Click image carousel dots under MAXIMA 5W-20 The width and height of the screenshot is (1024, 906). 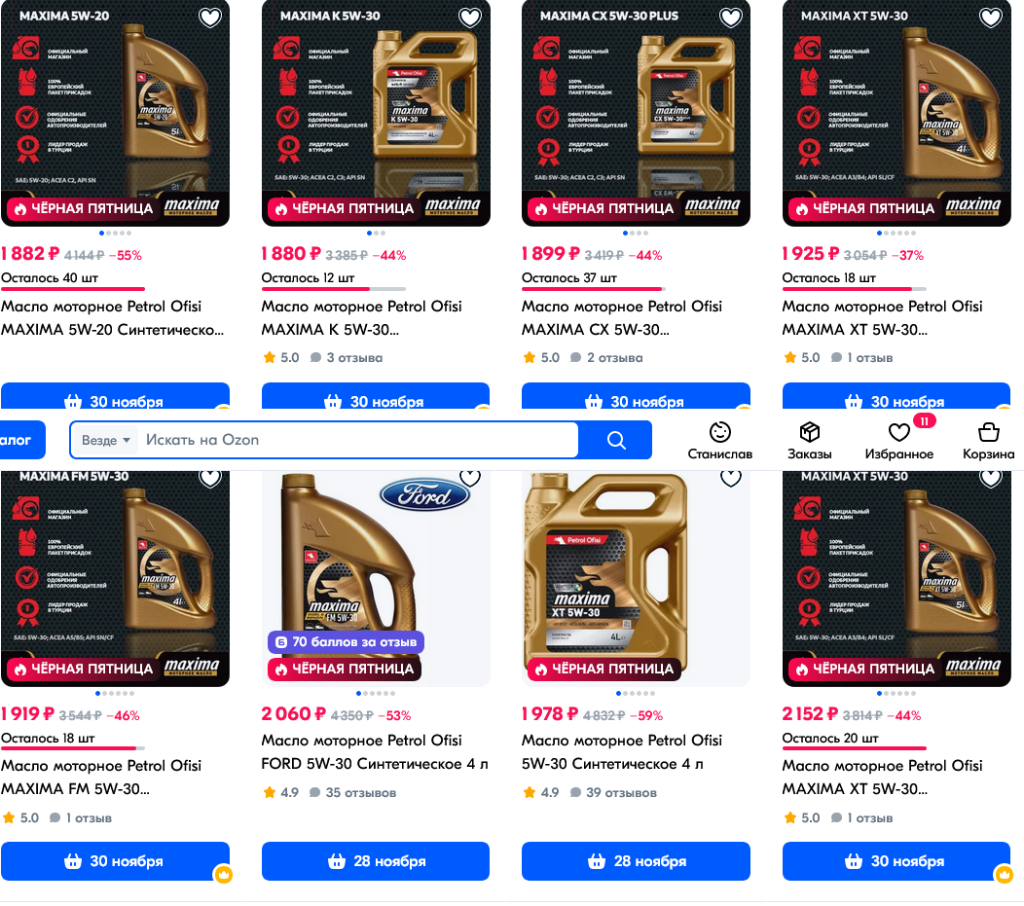click(x=115, y=233)
